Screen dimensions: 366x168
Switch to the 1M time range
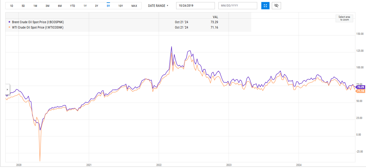(35, 6)
